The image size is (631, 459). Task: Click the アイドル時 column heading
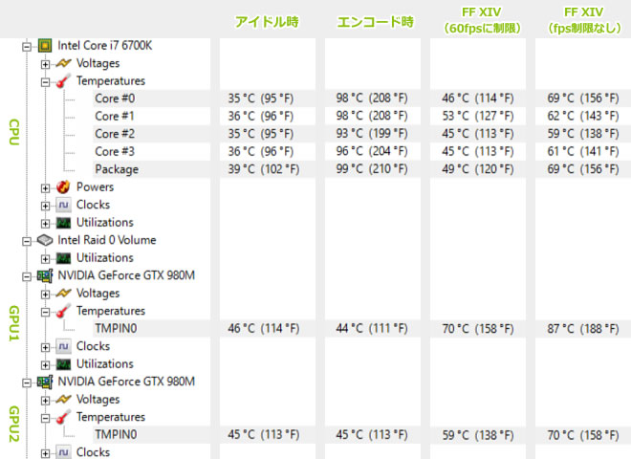point(267,21)
